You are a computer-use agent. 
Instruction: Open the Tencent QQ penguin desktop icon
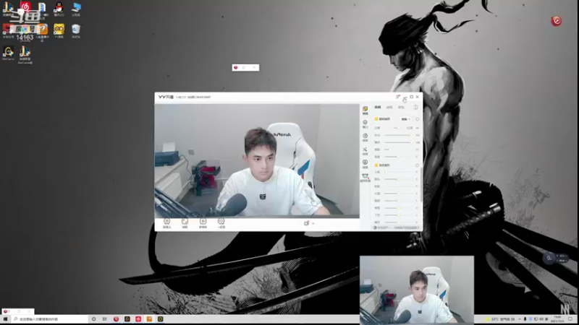click(x=59, y=9)
